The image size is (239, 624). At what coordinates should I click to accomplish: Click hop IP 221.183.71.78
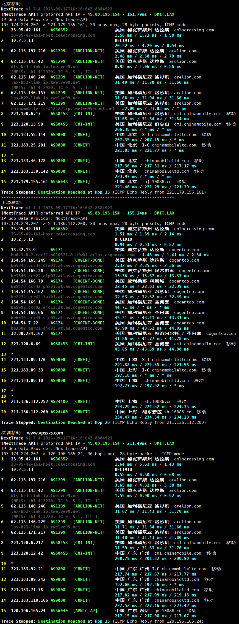coord(27,590)
